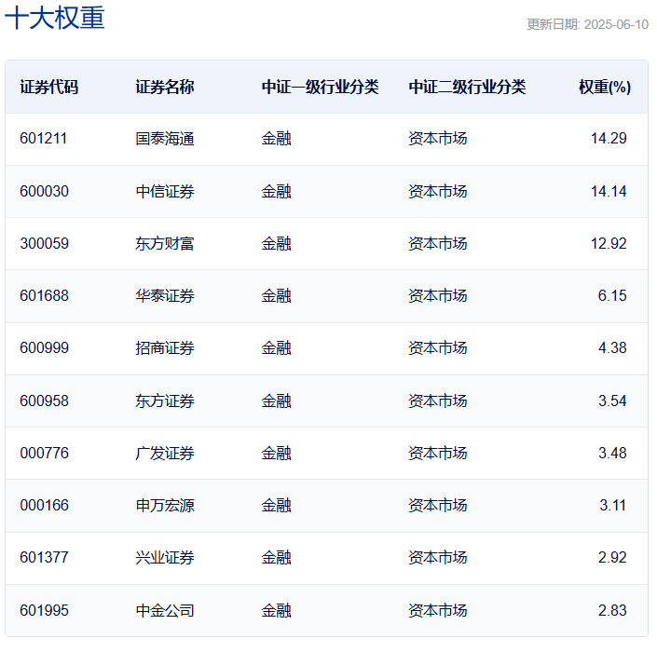Select the 广发证券 name cell
657x652 pixels.
point(165,453)
